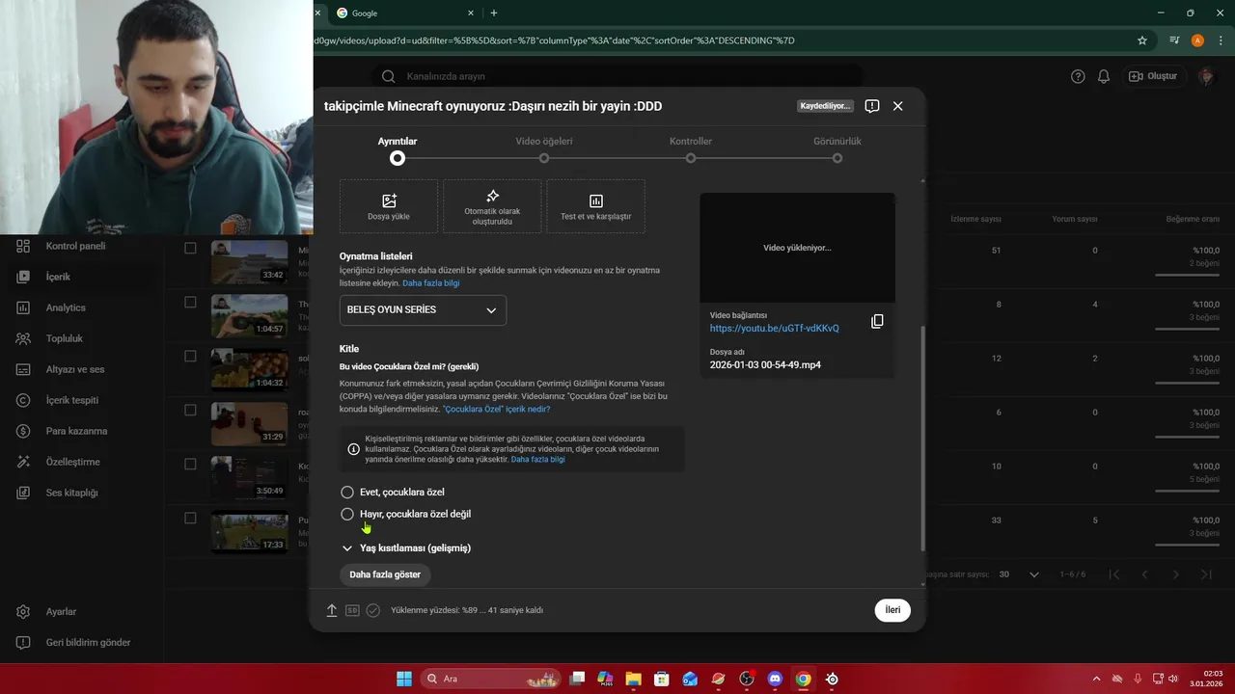Open the BELEŞ OYUN SERİES playlist dropdown
Screen dimensions: 1235x694
coord(423,309)
